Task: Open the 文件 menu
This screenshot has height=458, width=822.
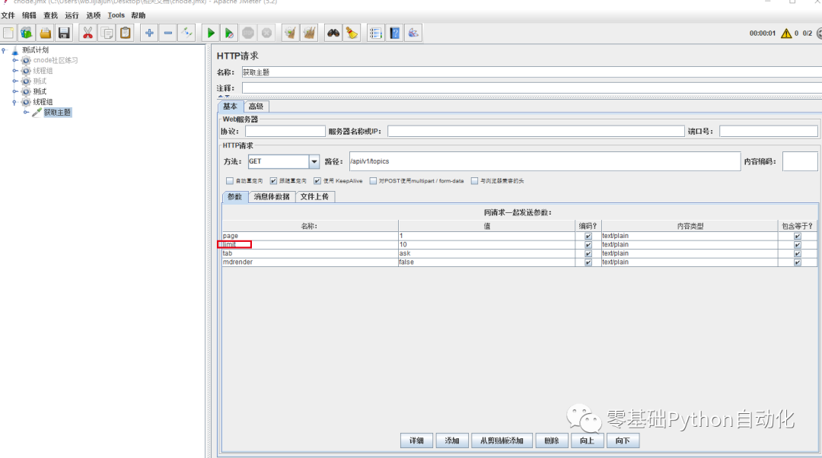Action: click(x=8, y=15)
